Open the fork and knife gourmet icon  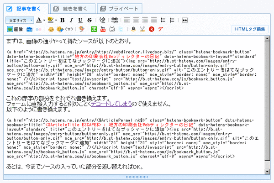pyautogui.click(x=142, y=29)
